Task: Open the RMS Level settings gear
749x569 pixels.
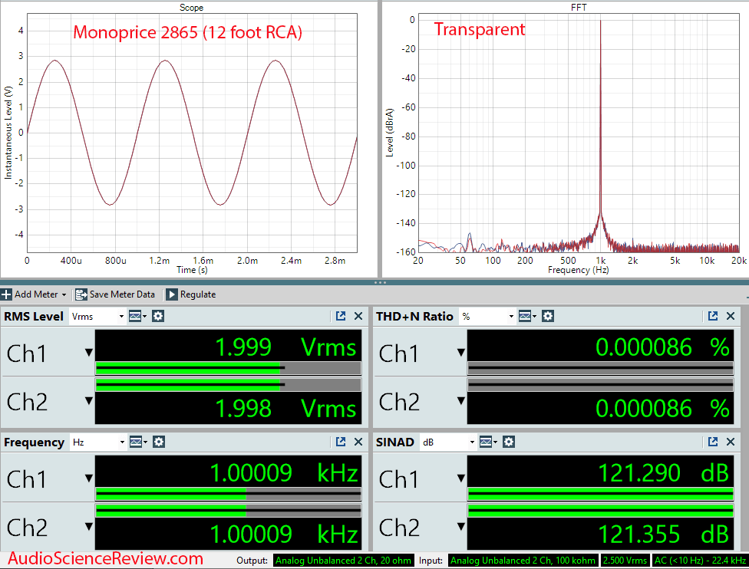Action: [158, 316]
